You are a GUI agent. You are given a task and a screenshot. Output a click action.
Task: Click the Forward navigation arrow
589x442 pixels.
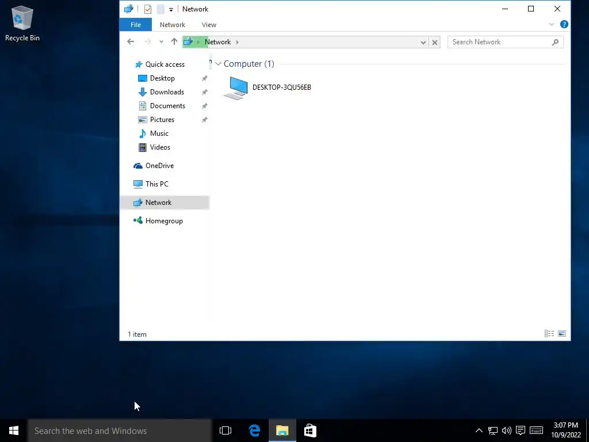148,41
